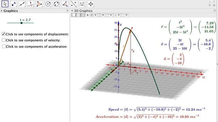Select the Line through two points tool
This screenshot has height=122, width=218.
click(22, 4)
